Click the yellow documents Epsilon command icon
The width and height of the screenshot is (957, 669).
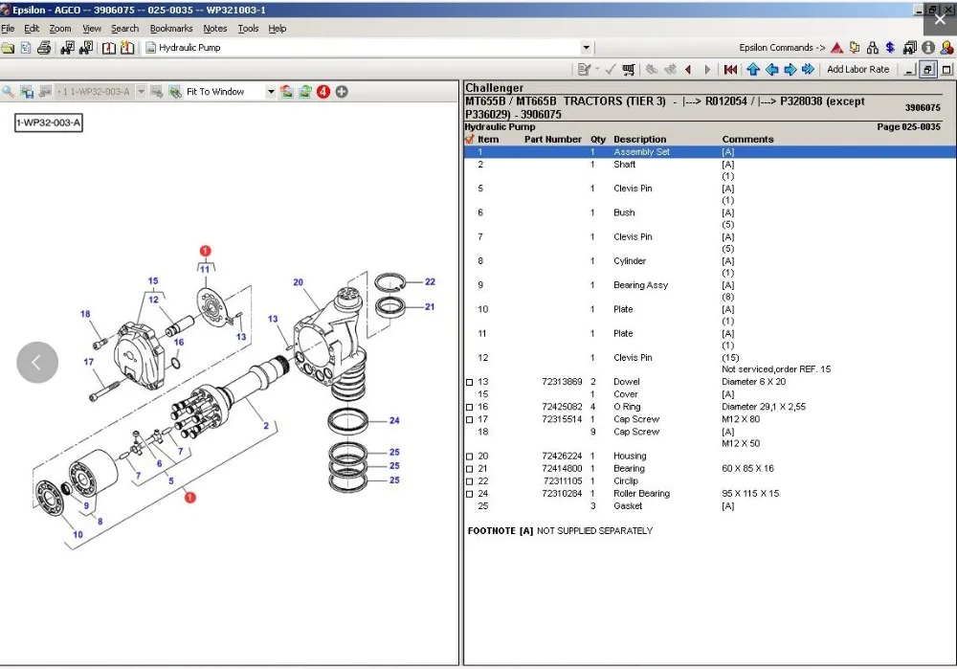tap(855, 48)
